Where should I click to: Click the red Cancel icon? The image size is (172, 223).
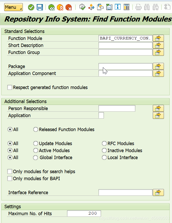tap(69, 7)
